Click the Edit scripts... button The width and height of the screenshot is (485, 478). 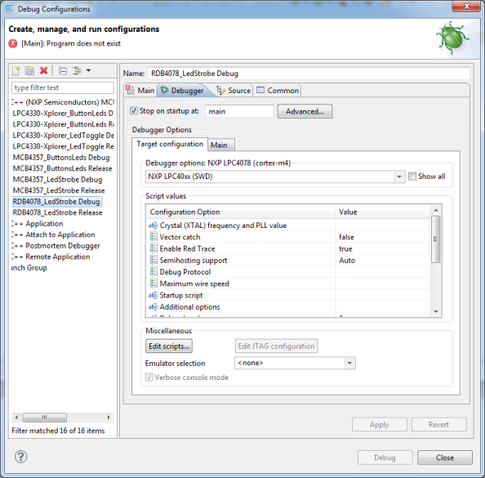[x=169, y=346]
